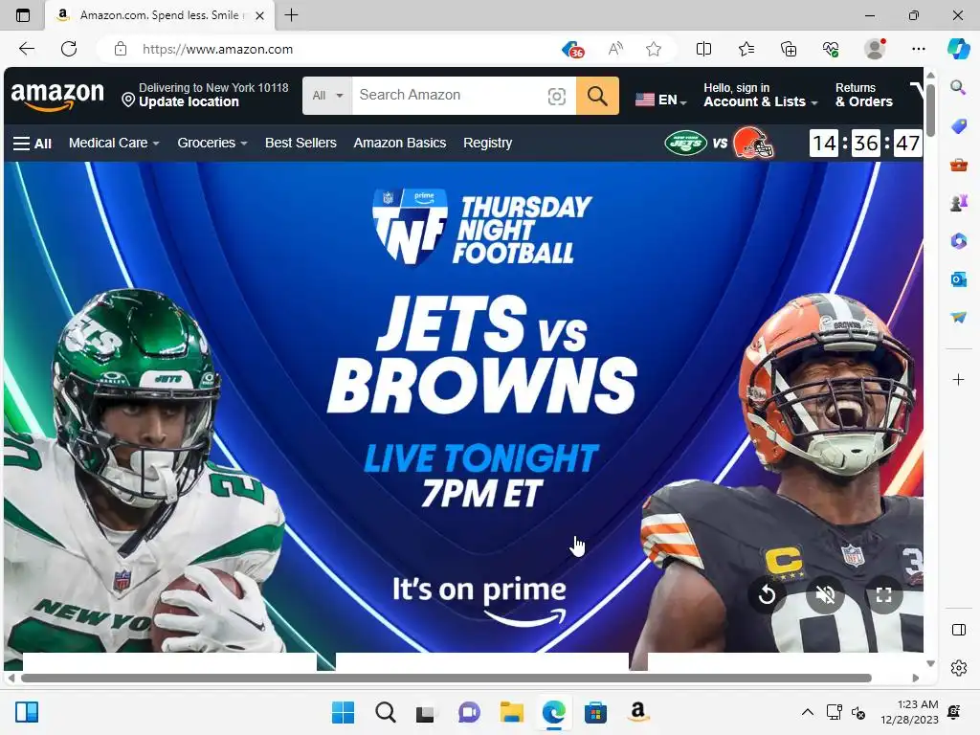Click the horizontal page scrollbar

coord(446,679)
